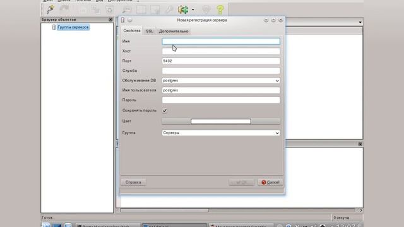Image resolution: width=404 pixels, height=227 pixels.
Task: Click the refresh object toolbar icon
Action: coord(64,9)
